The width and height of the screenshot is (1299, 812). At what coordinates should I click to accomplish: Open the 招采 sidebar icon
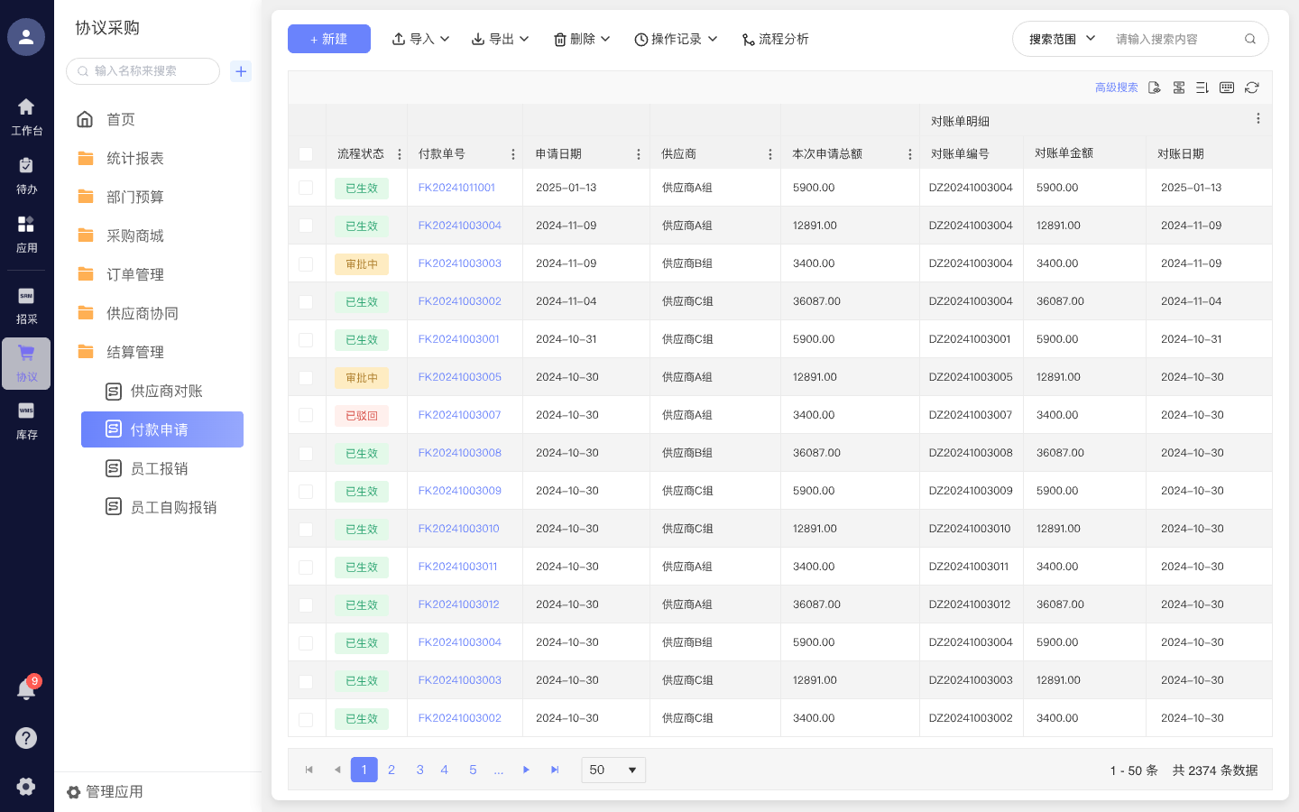(x=26, y=305)
